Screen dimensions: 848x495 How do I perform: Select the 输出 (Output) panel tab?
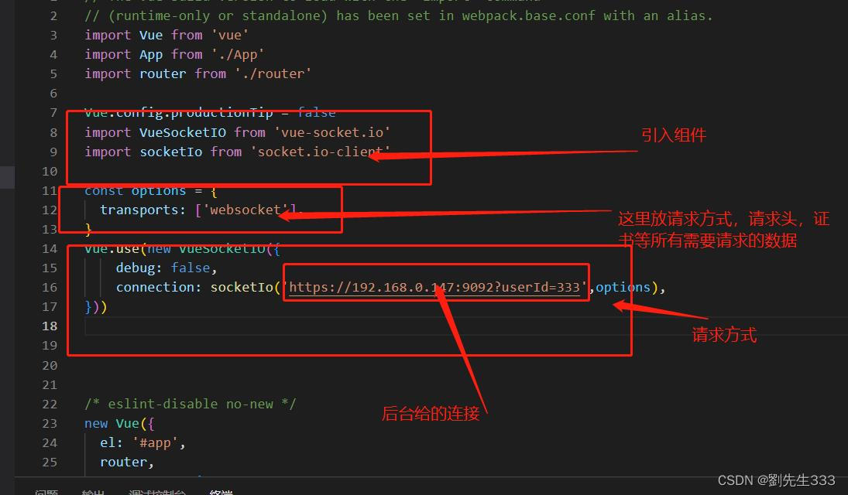[93, 491]
